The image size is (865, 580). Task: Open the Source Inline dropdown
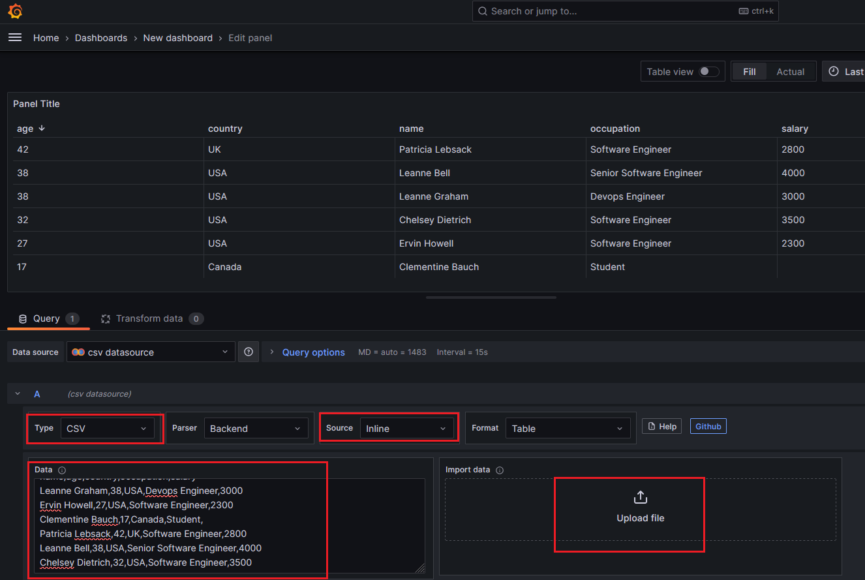coord(406,429)
